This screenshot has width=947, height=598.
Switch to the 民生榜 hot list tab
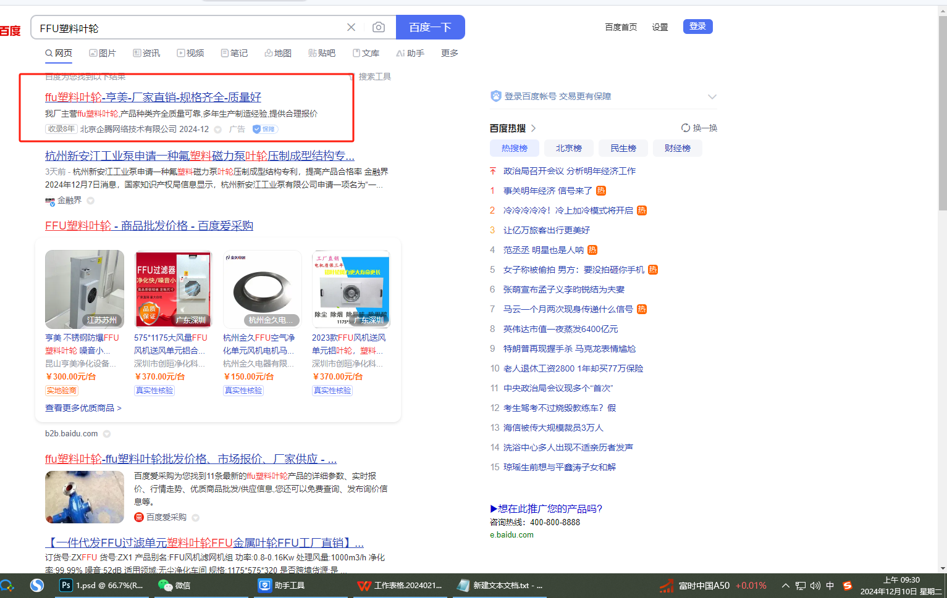pyautogui.click(x=623, y=148)
